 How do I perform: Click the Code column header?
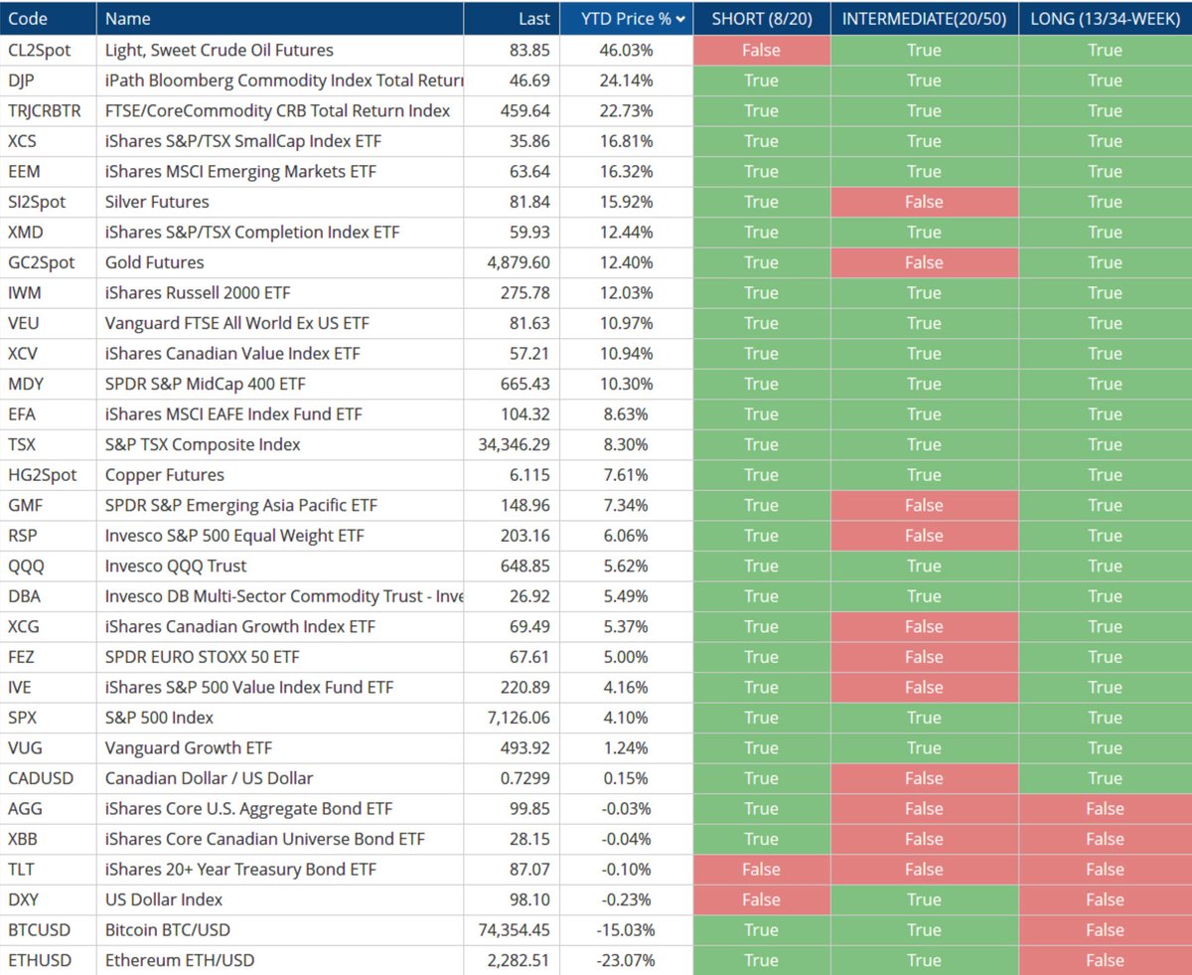pos(49,19)
